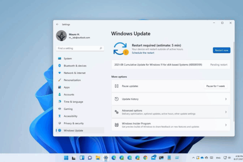This screenshot has height=162, width=243.
Task: Go back with the Settings back arrow
Action: 57,24
